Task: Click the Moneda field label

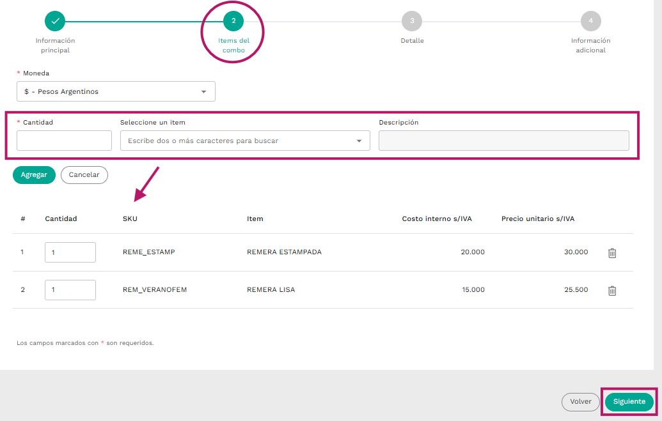Action: coord(36,73)
